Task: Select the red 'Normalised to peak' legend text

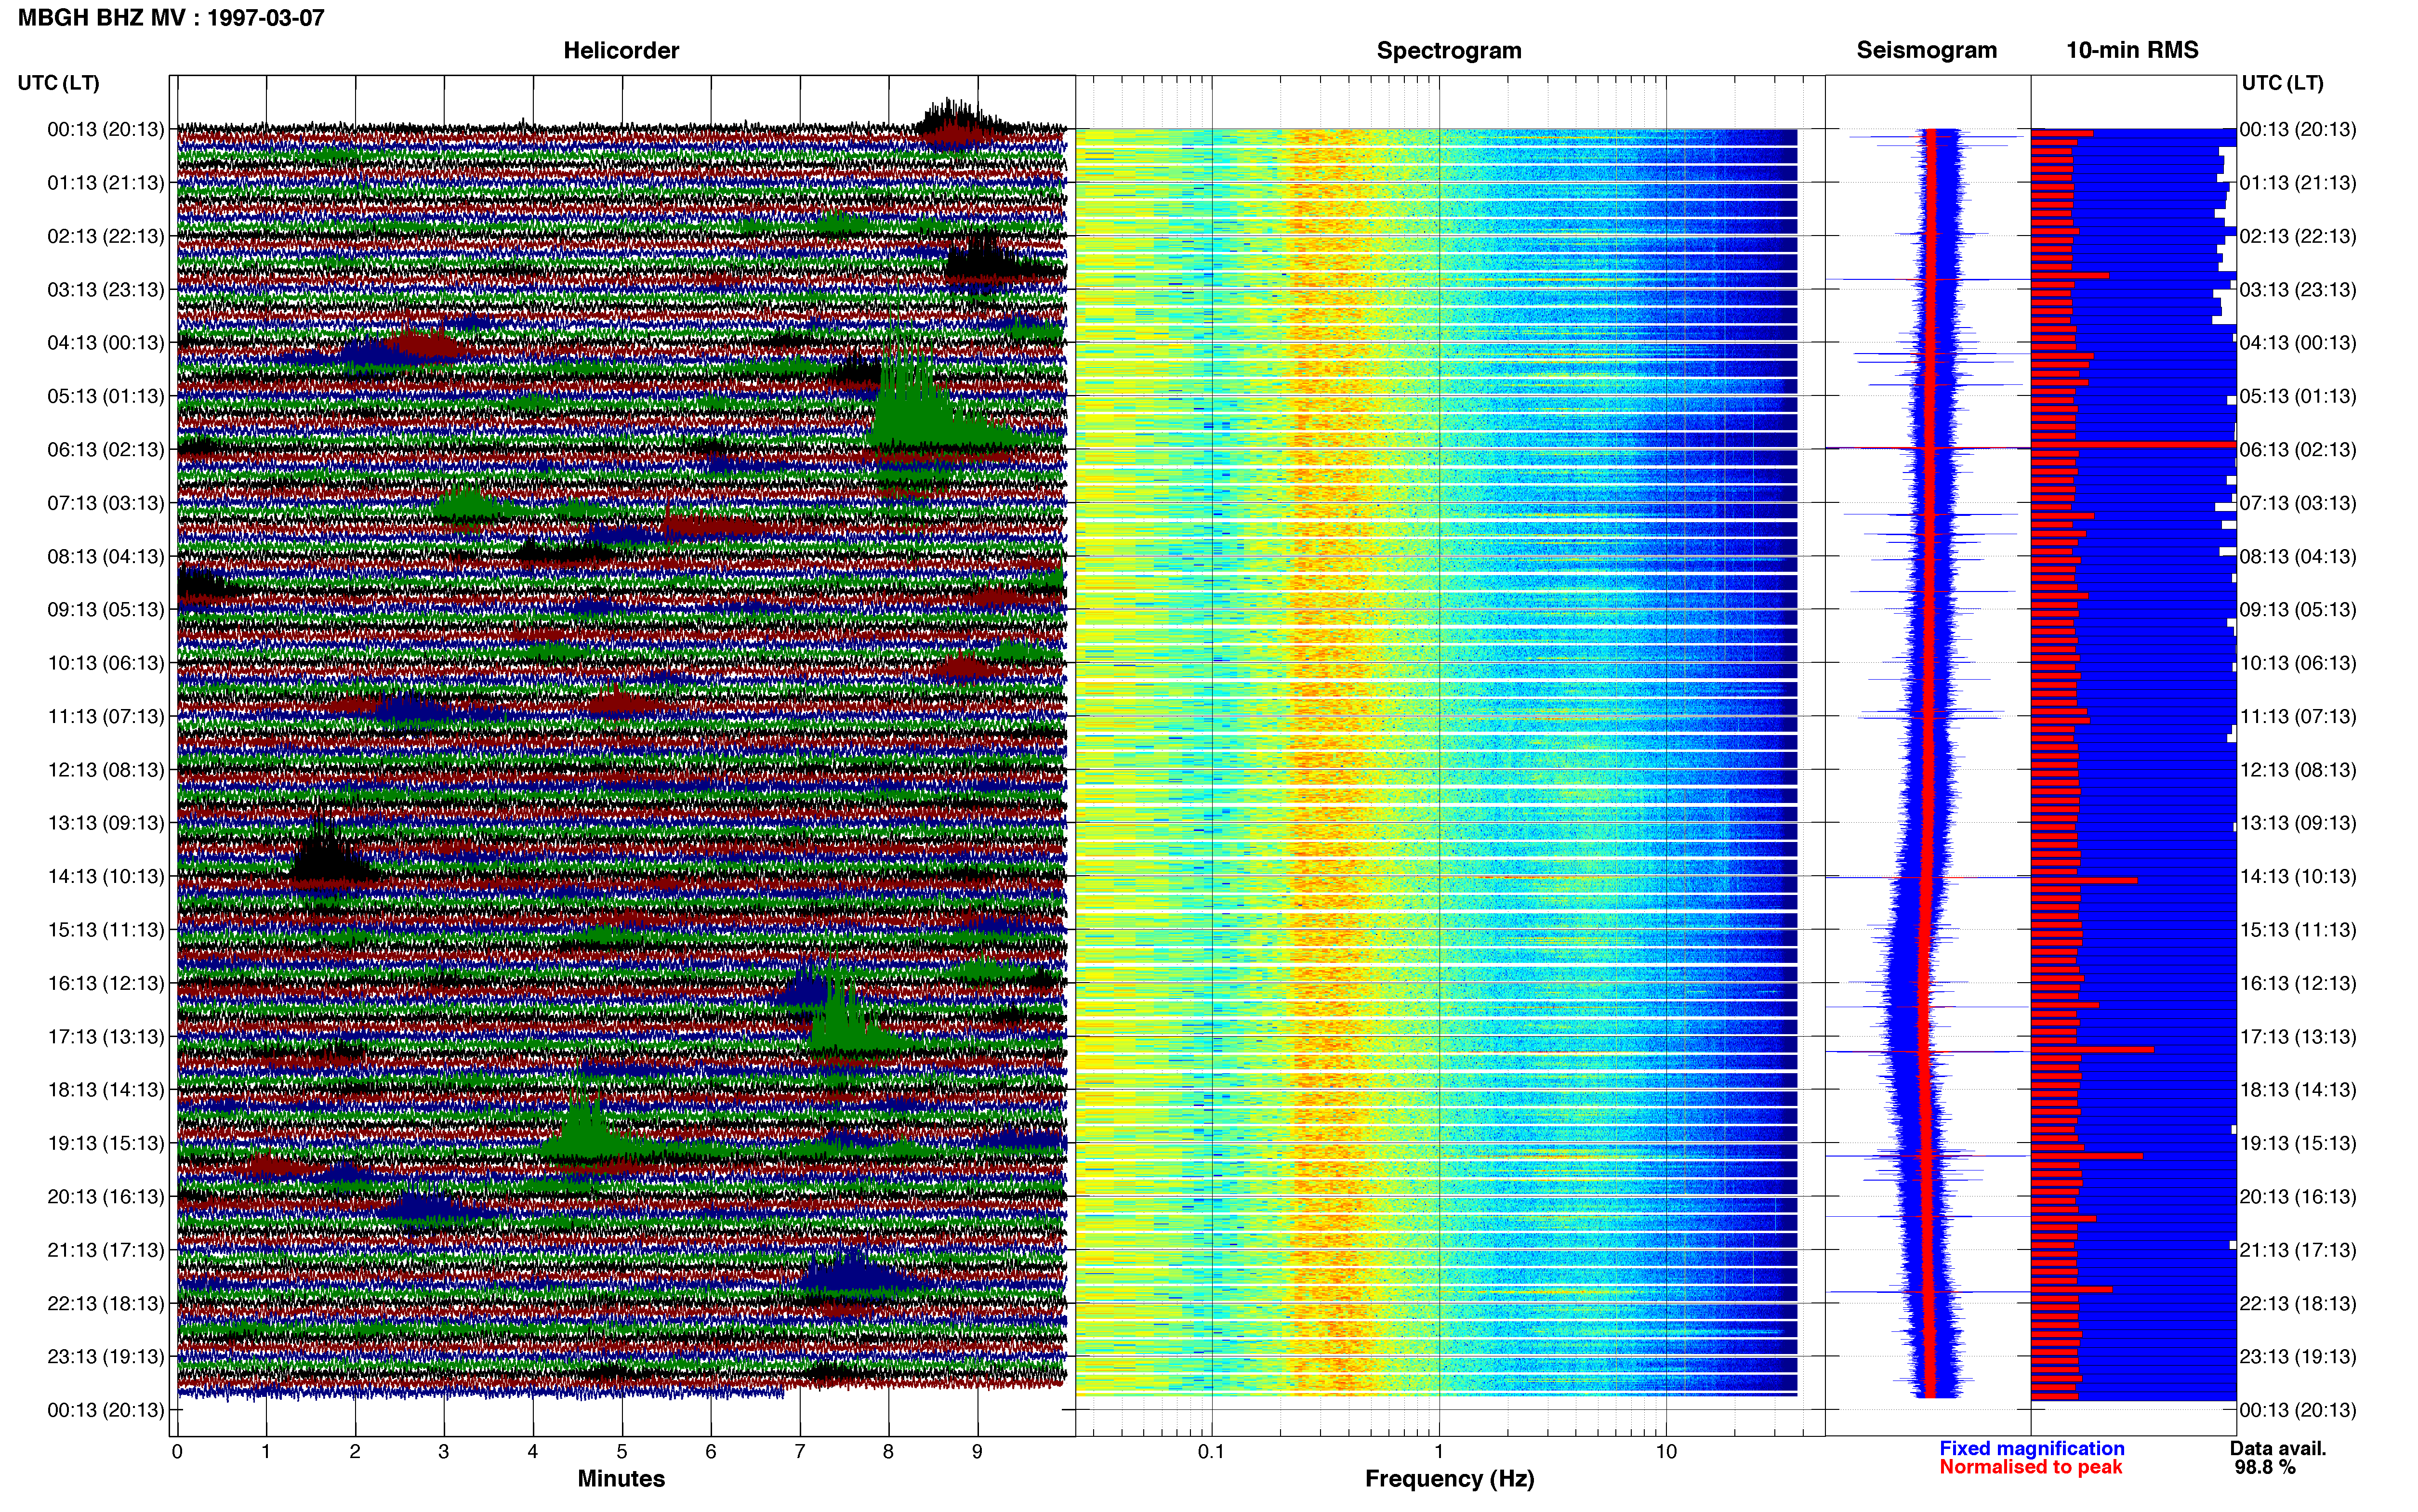Action: [x=2030, y=1467]
